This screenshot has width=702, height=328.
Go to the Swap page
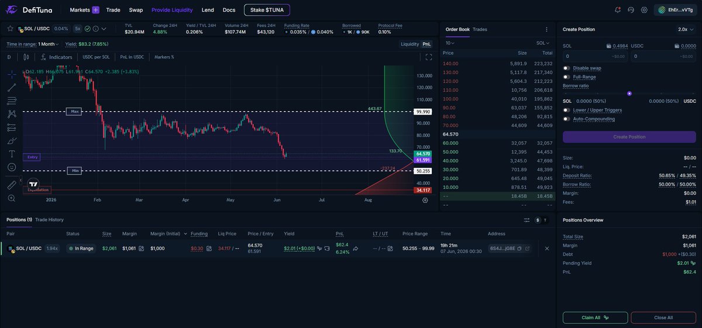(136, 10)
